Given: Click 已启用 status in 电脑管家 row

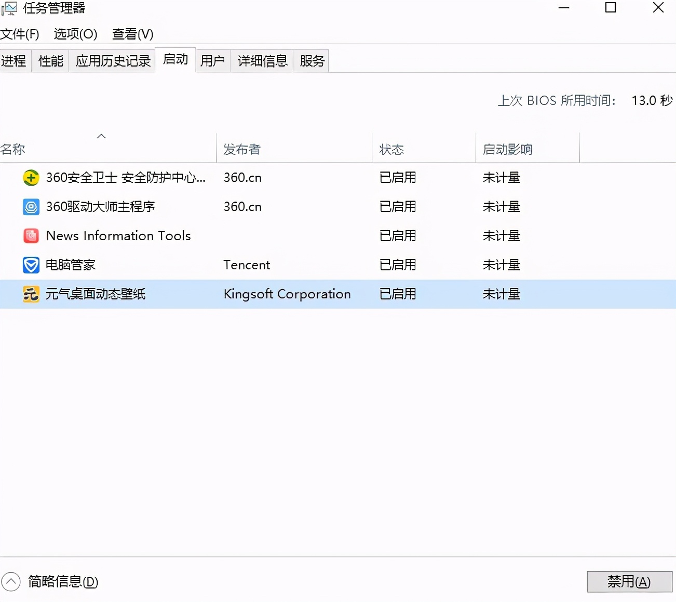Looking at the screenshot, I should coord(398,265).
